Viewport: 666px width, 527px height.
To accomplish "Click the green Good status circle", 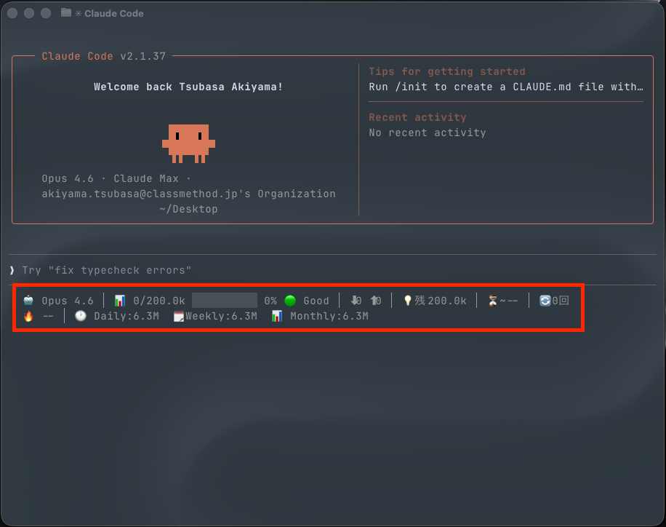I will 290,301.
